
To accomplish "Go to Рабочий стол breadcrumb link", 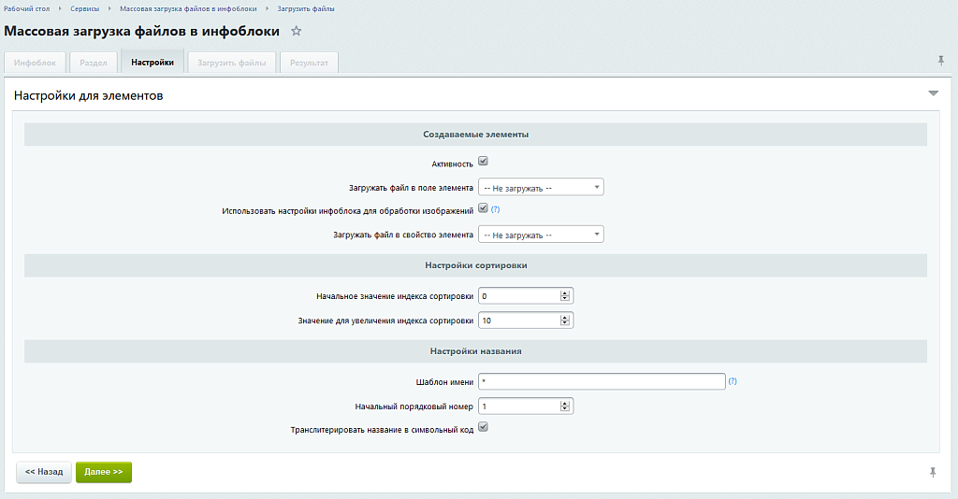I will pos(27,8).
